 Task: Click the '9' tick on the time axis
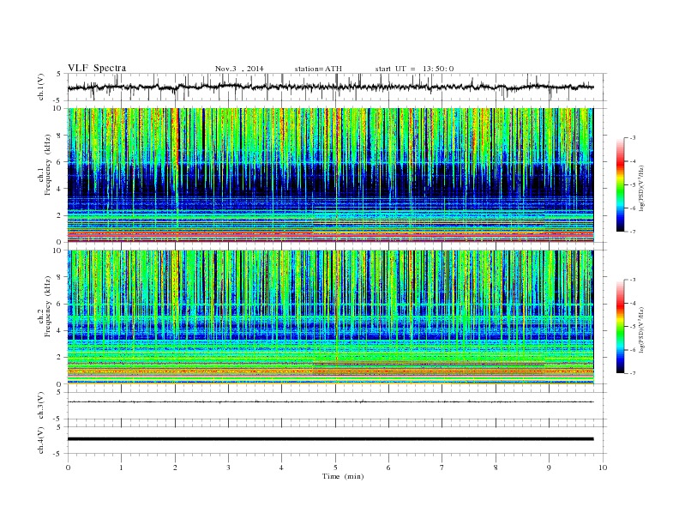coord(549,468)
